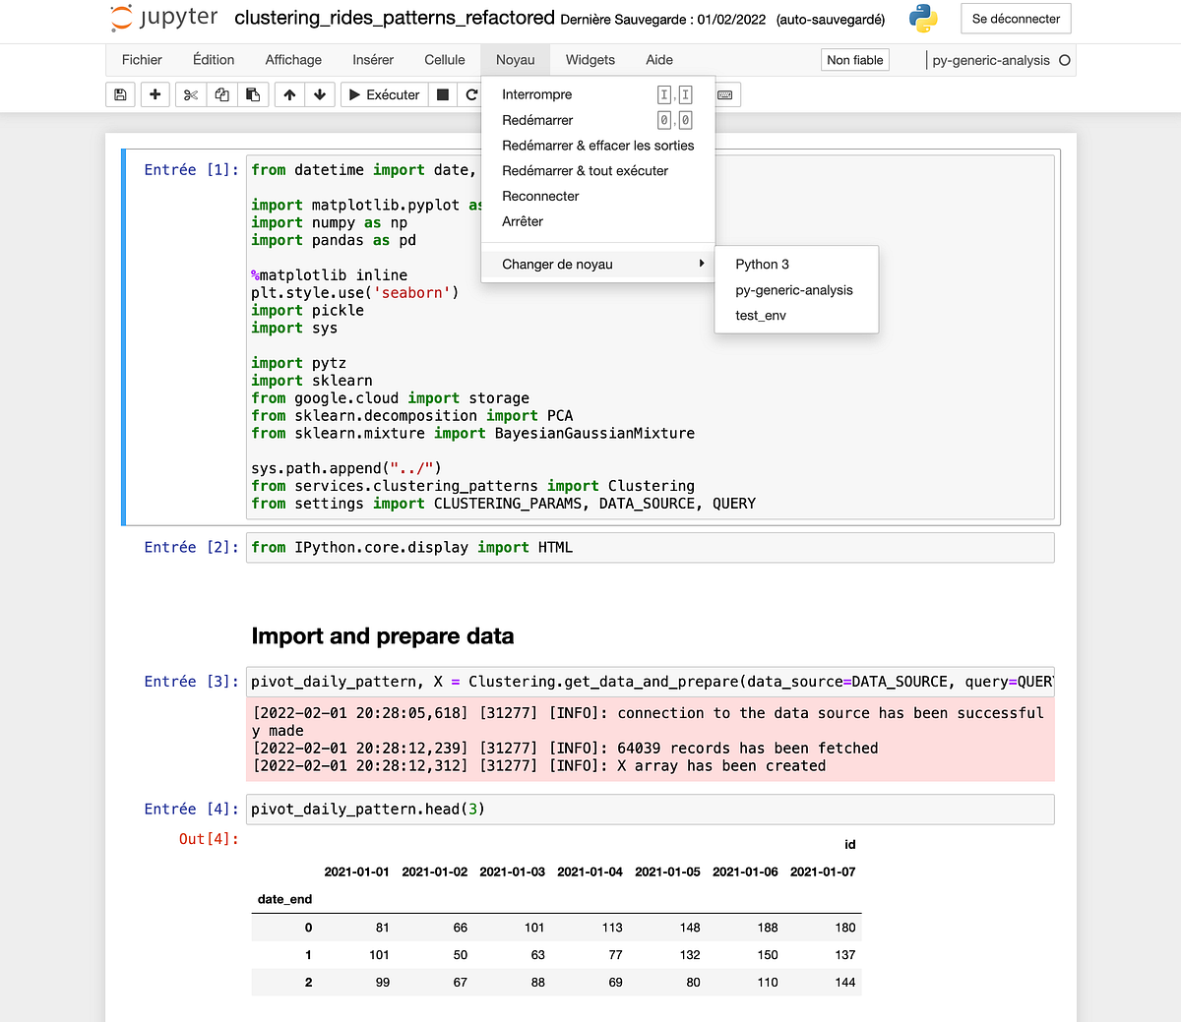The height and width of the screenshot is (1022, 1181).
Task: Move the selected cell up
Action: click(x=289, y=94)
